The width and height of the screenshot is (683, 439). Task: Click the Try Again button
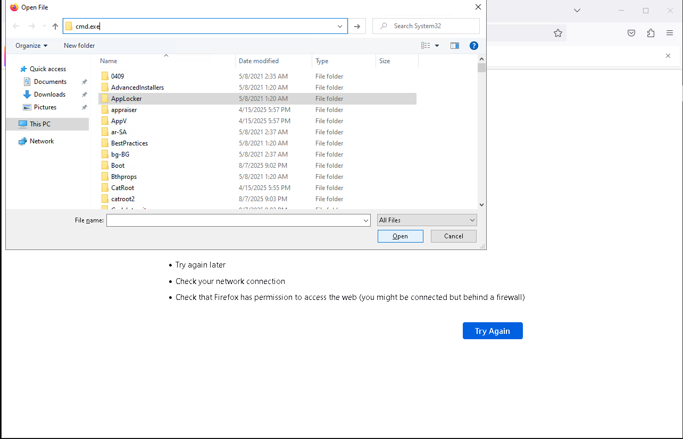493,331
